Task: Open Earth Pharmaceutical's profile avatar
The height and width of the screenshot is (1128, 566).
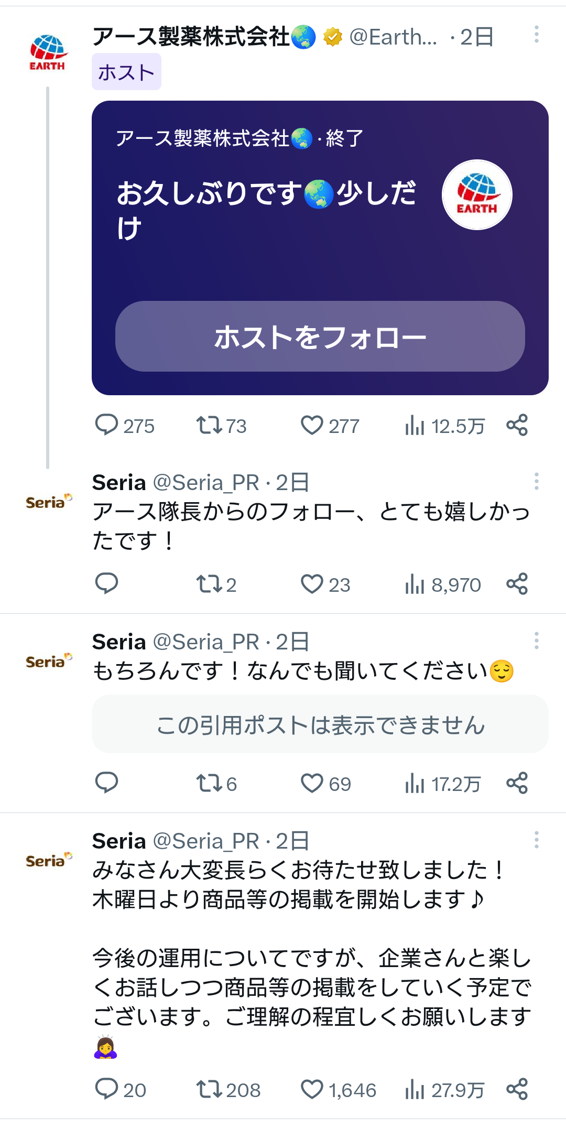Action: coord(47,52)
